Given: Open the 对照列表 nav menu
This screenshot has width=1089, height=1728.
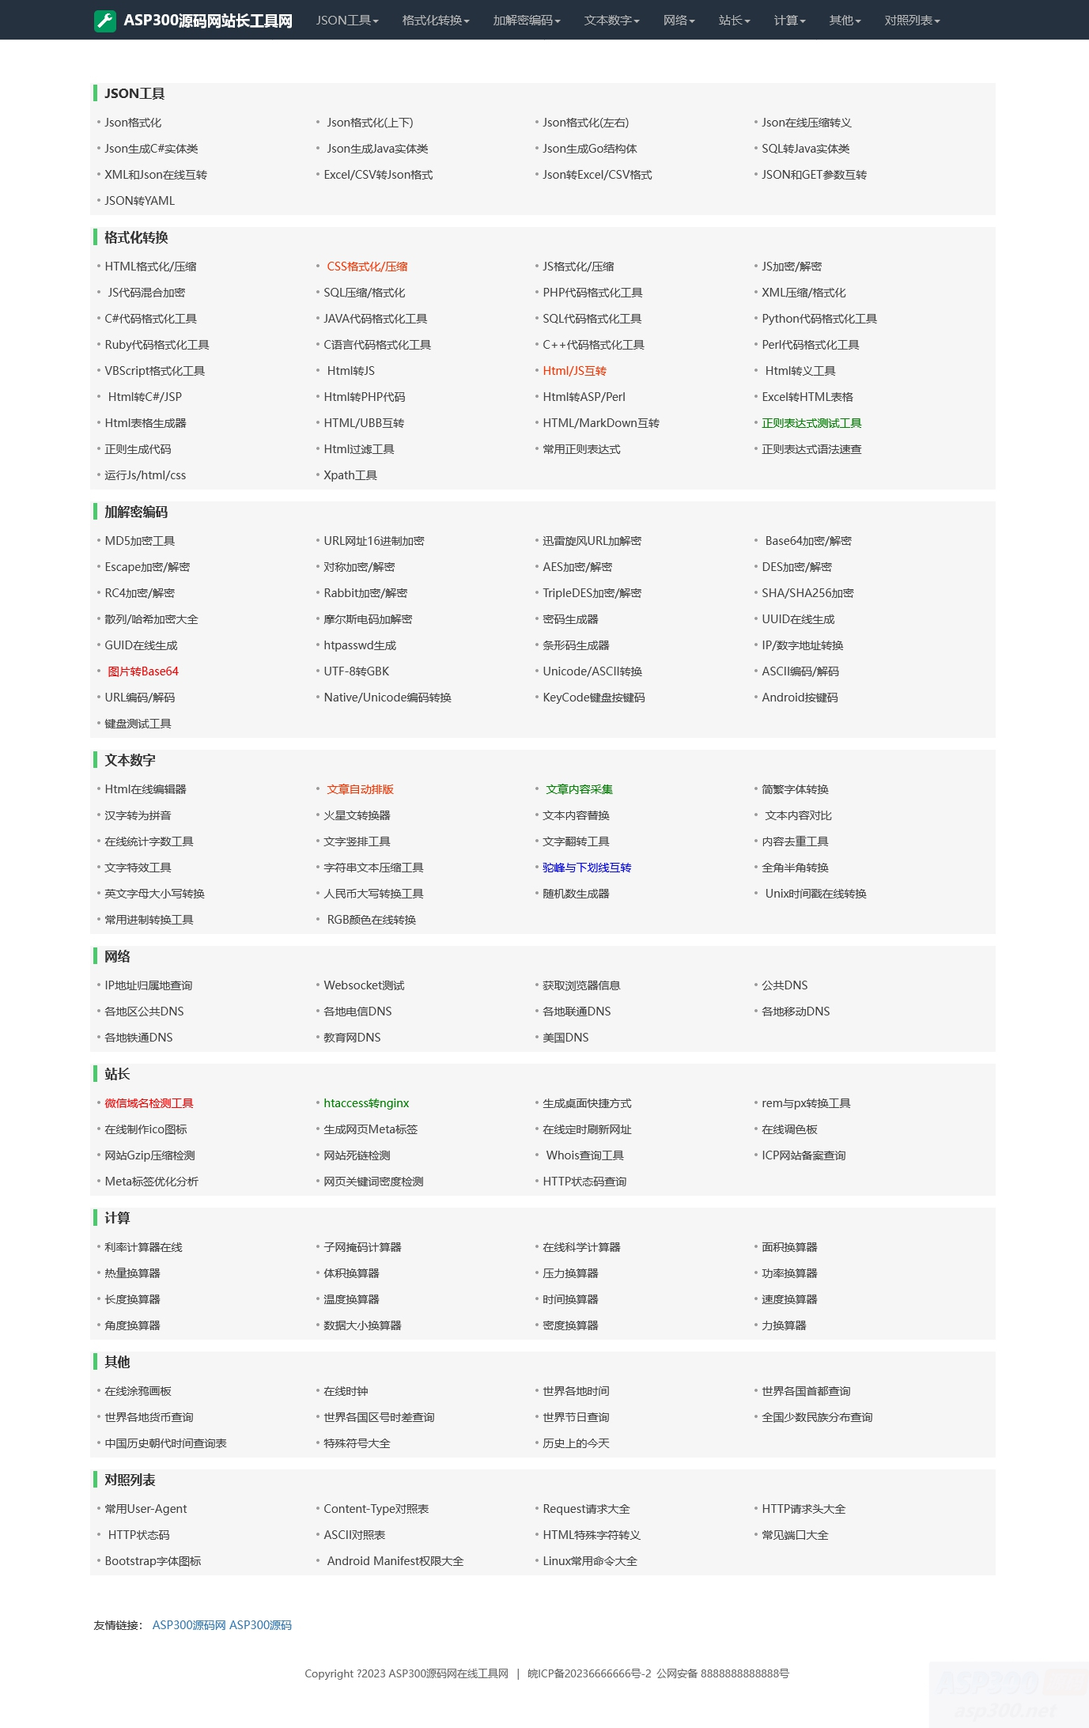Looking at the screenshot, I should (912, 21).
